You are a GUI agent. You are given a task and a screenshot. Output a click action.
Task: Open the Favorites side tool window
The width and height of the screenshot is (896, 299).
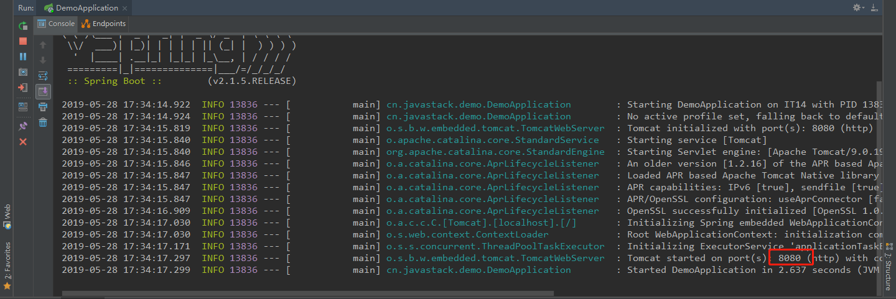click(x=7, y=261)
